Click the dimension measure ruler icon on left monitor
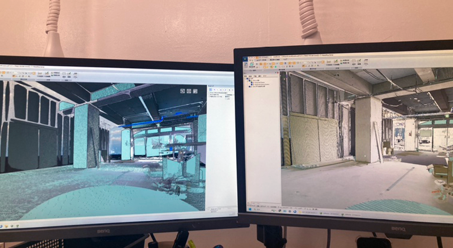Screen dimensions: 453x248 click(40, 73)
